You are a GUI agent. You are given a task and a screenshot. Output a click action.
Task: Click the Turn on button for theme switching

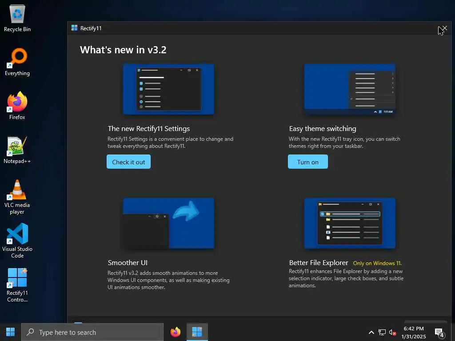pos(307,162)
